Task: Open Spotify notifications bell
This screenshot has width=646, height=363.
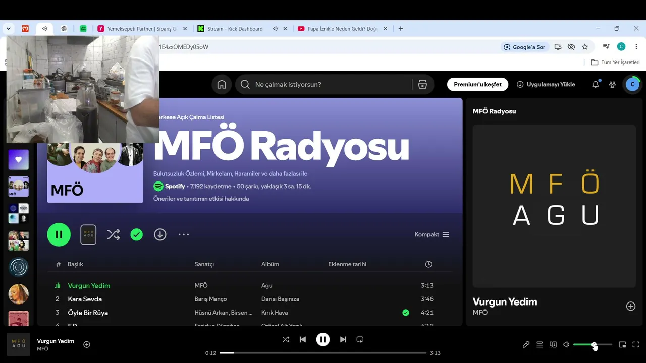Action: [596, 84]
